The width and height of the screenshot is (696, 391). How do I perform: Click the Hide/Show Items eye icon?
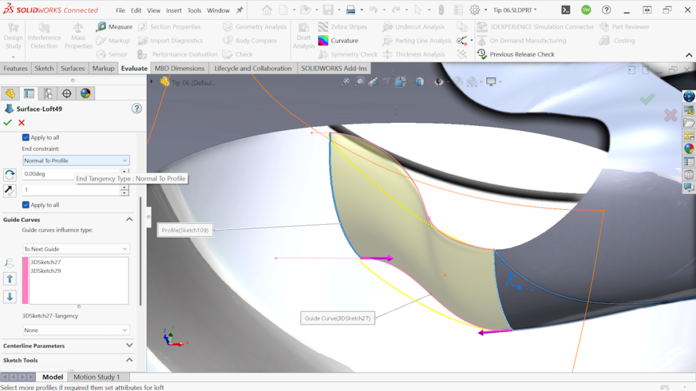pos(438,81)
